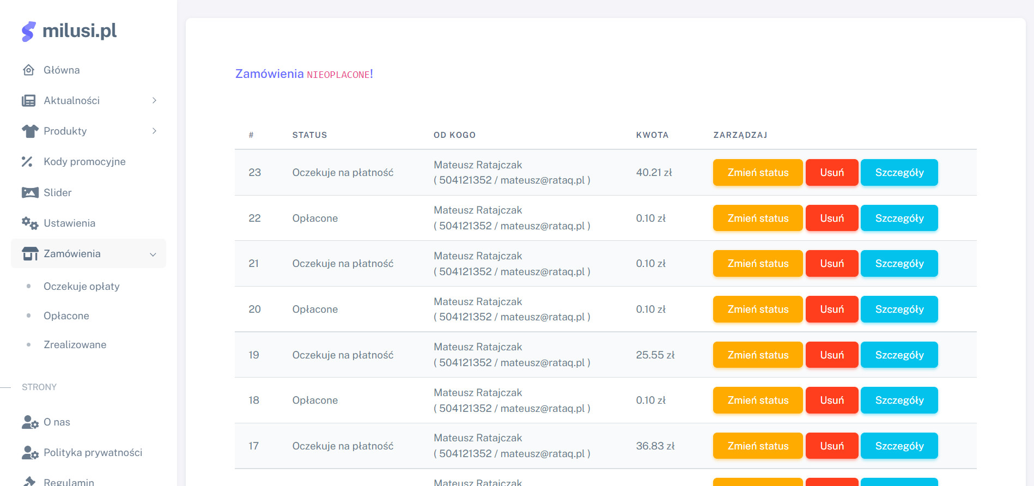This screenshot has width=1034, height=486.
Task: Click the STATUS column header
Action: [309, 135]
